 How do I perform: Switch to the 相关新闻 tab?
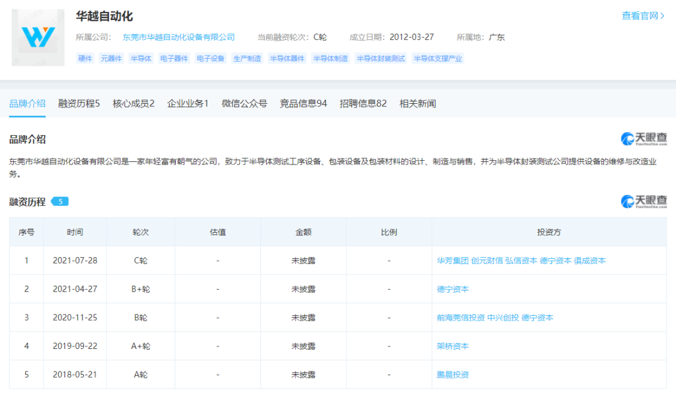pyautogui.click(x=417, y=104)
